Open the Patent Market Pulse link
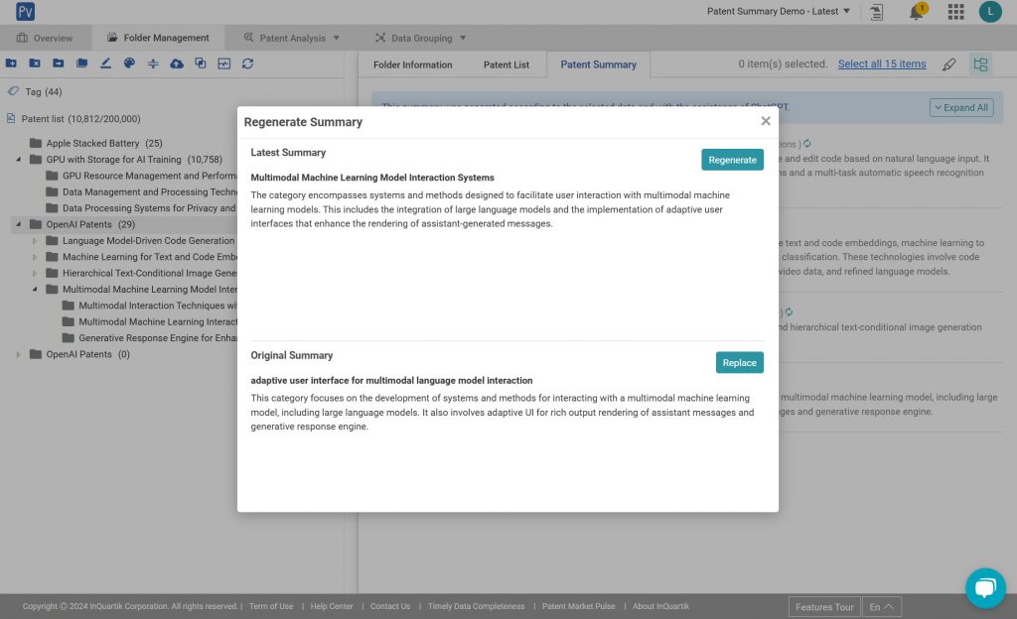Image resolution: width=1017 pixels, height=619 pixels. click(x=579, y=606)
